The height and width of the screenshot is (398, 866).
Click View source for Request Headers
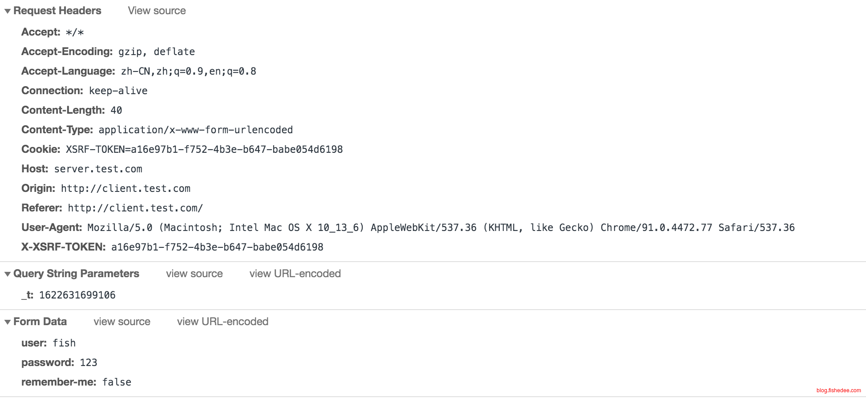pyautogui.click(x=157, y=11)
